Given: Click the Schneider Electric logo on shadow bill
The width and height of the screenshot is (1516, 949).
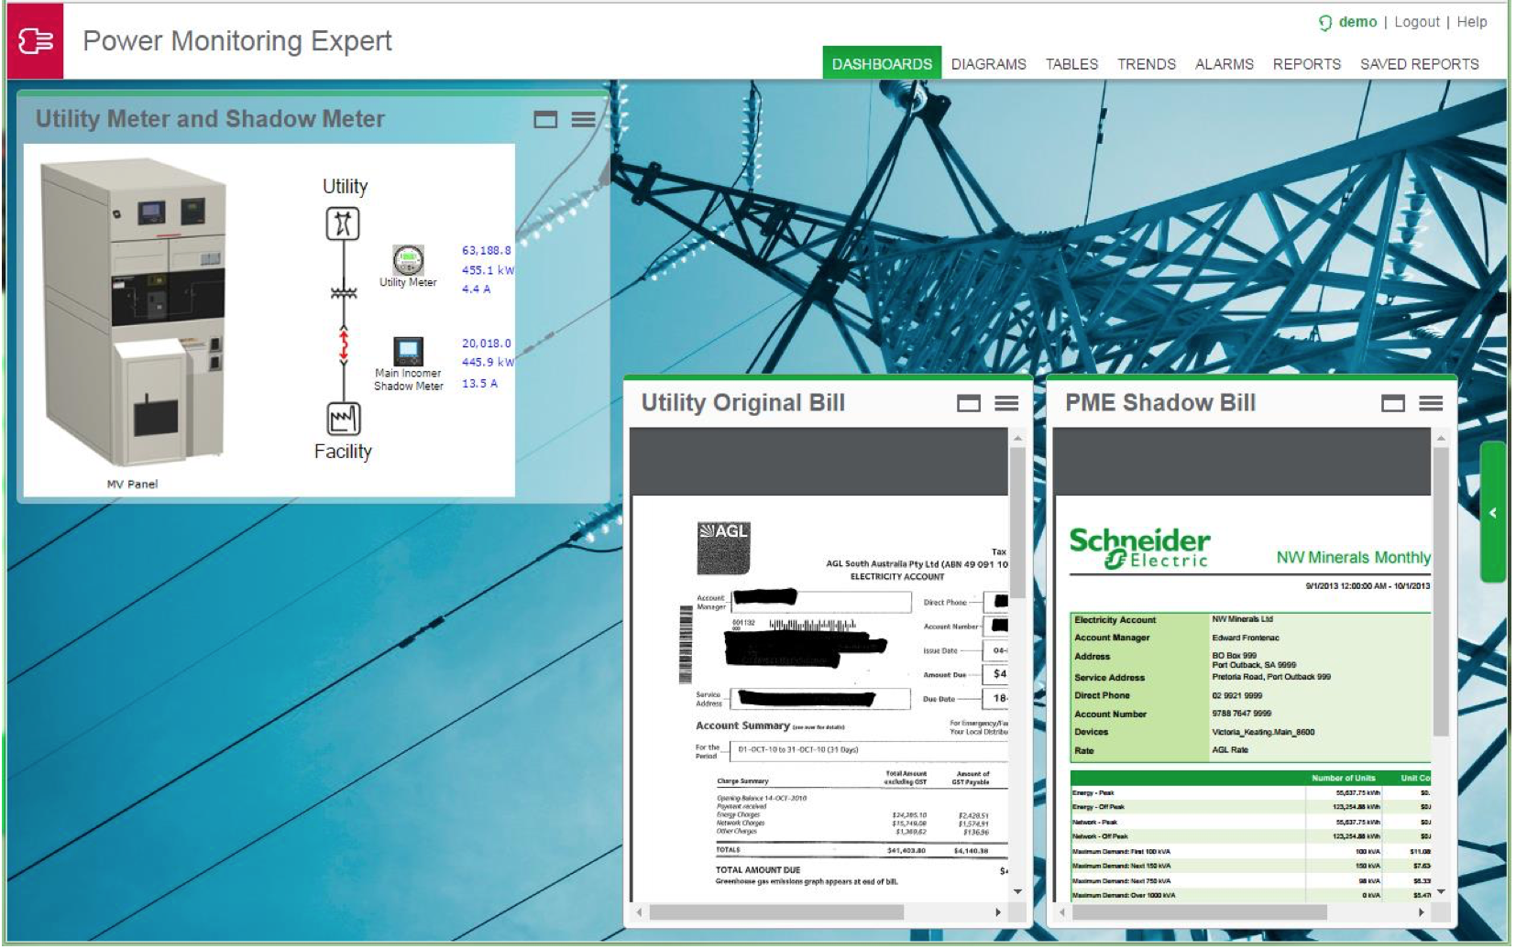Looking at the screenshot, I should pyautogui.click(x=1139, y=548).
